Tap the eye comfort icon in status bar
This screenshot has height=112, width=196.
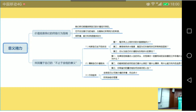(x=148, y=4)
